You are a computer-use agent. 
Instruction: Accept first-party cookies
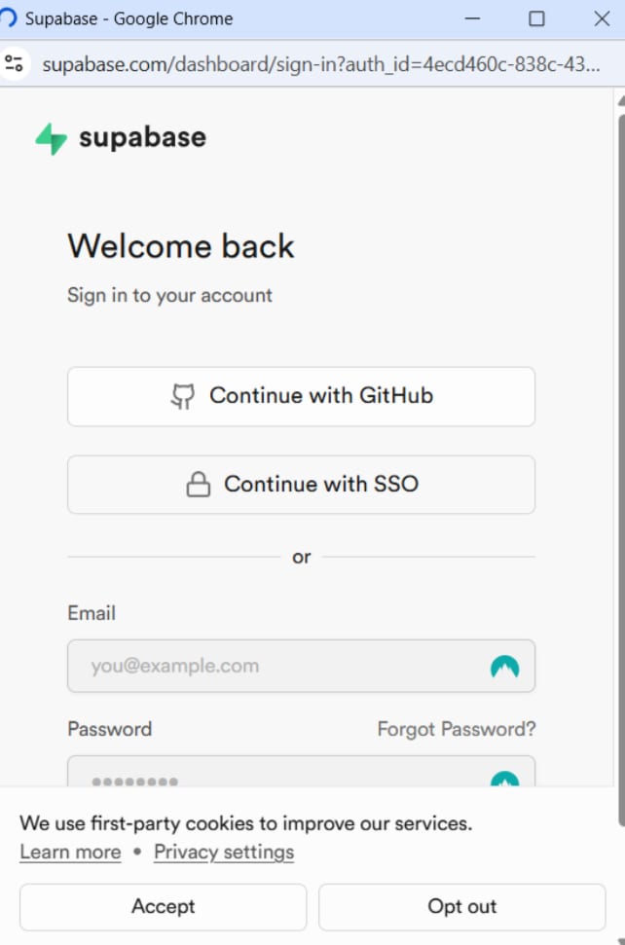click(x=163, y=906)
